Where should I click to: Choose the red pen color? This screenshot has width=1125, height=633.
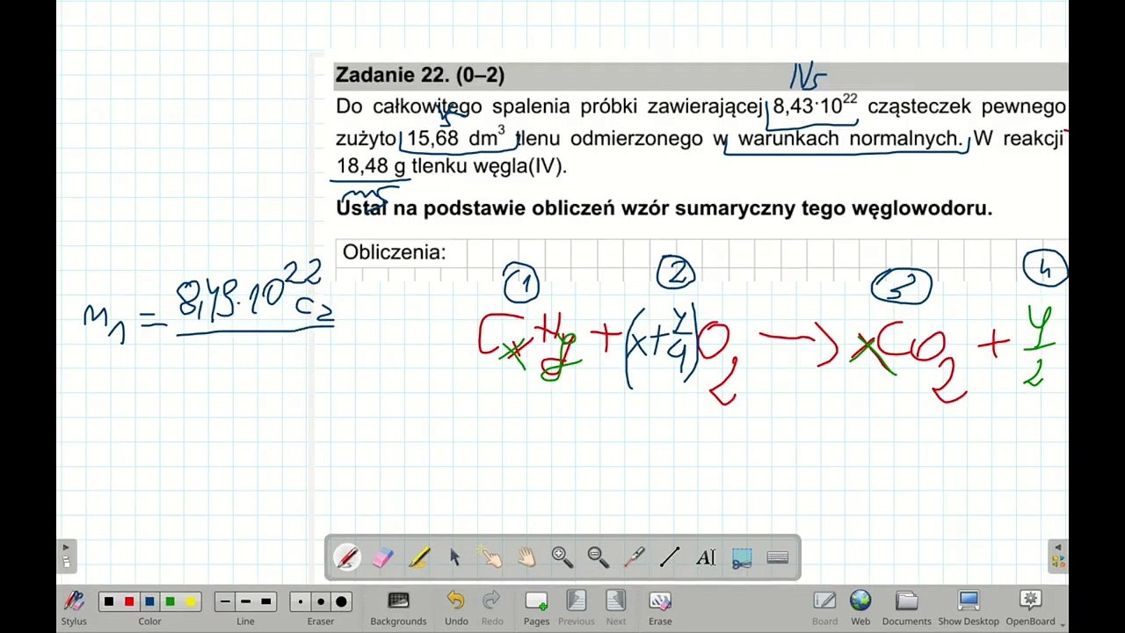point(129,601)
